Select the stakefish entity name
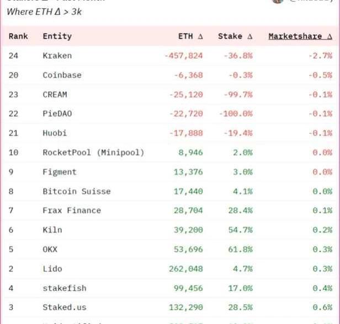 click(x=64, y=288)
